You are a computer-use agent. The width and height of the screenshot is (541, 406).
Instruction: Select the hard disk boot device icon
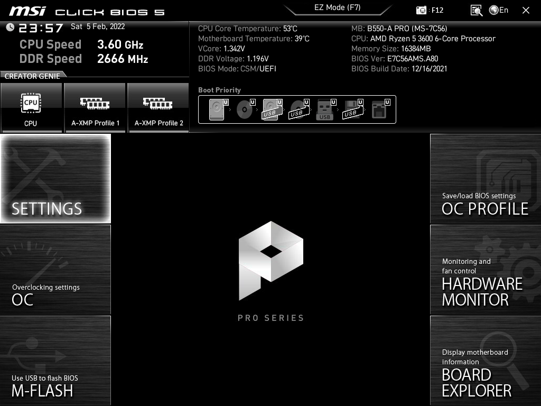[217, 110]
